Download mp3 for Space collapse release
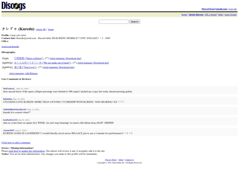 66,58
